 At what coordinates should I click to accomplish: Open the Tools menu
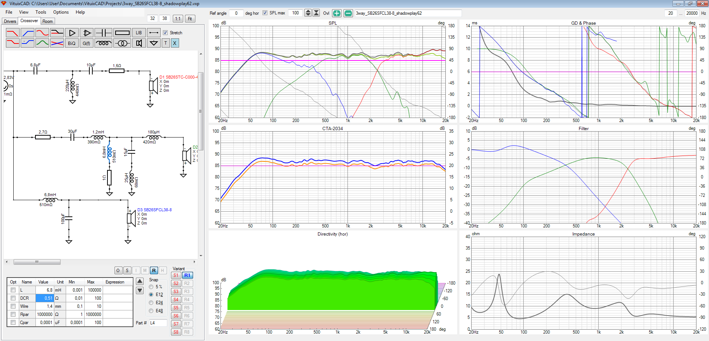coord(41,12)
